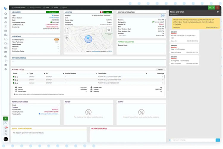Click the Routing Information panel scrollbar
The image size is (223, 149).
pos(166,23)
